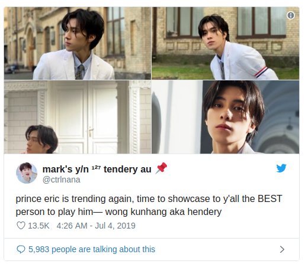Click the words "wong kunhang aka hendery"
The height and width of the screenshot is (264, 305).
coord(163,212)
